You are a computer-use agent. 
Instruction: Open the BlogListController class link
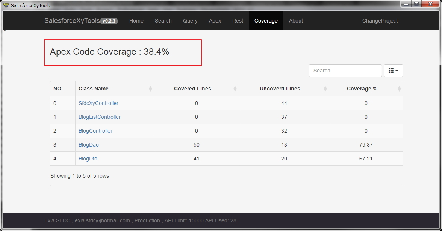[100, 117]
